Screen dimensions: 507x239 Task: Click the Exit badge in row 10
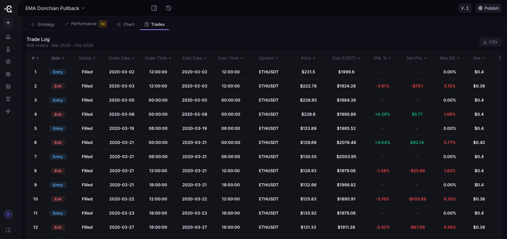58,199
